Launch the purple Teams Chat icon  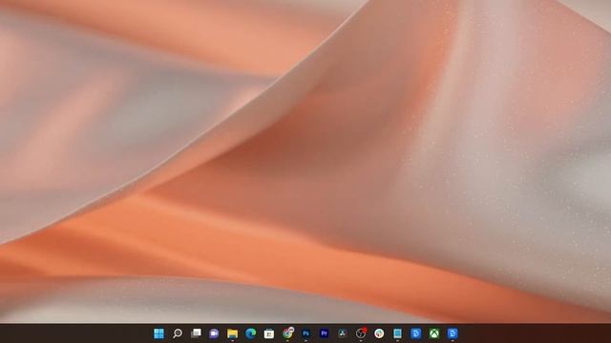tap(214, 333)
